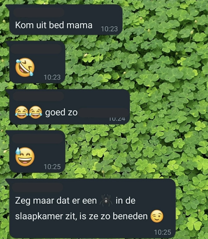
Task: Tap the 10:25 timestamp on the spider message
Action: pyautogui.click(x=163, y=232)
